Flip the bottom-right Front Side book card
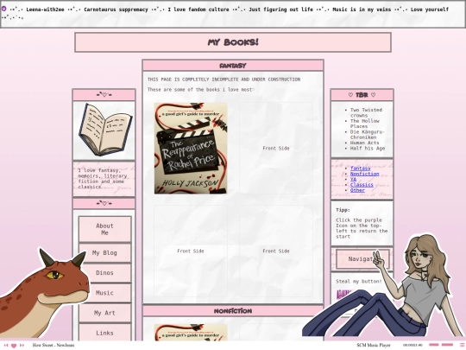466x350 pixels. coord(276,251)
